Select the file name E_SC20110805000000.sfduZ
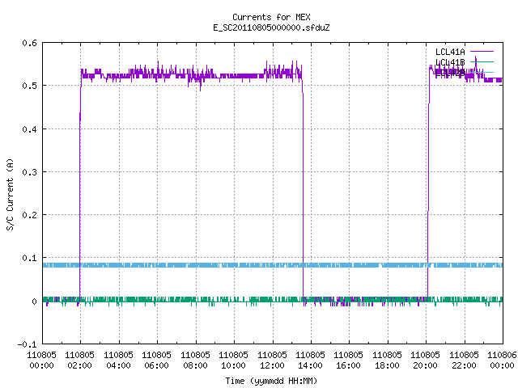 click(x=271, y=27)
